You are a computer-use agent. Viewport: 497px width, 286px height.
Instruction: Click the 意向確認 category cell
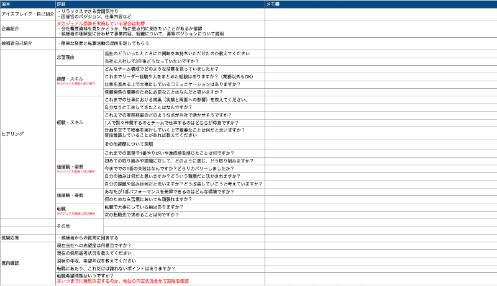27,263
